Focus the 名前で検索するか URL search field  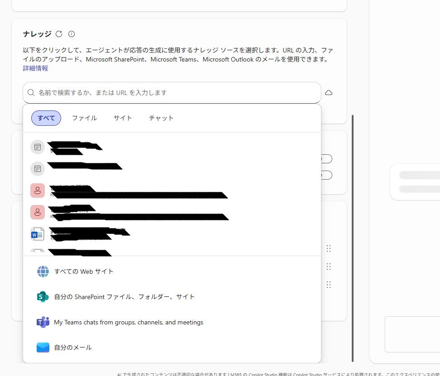[x=172, y=93]
